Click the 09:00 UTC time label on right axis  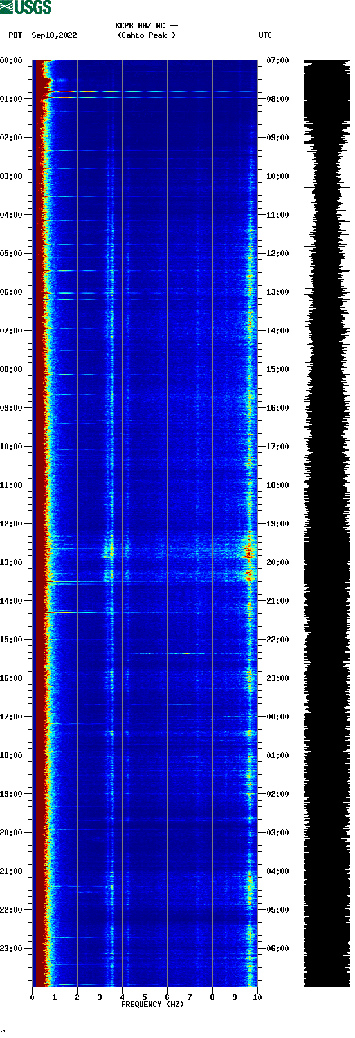tap(278, 138)
